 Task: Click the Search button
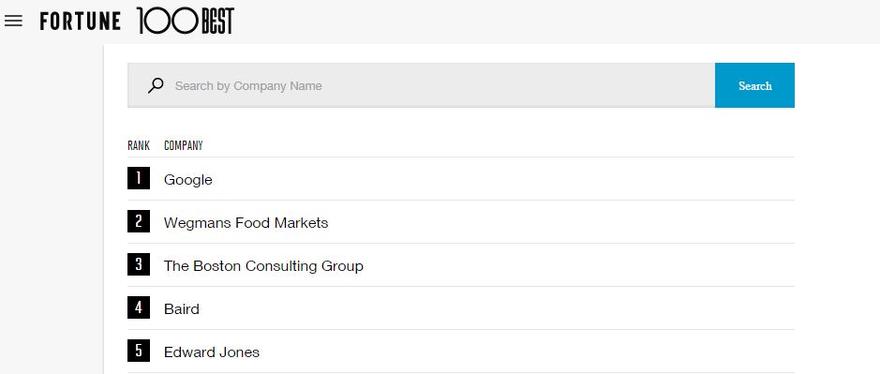tap(754, 85)
